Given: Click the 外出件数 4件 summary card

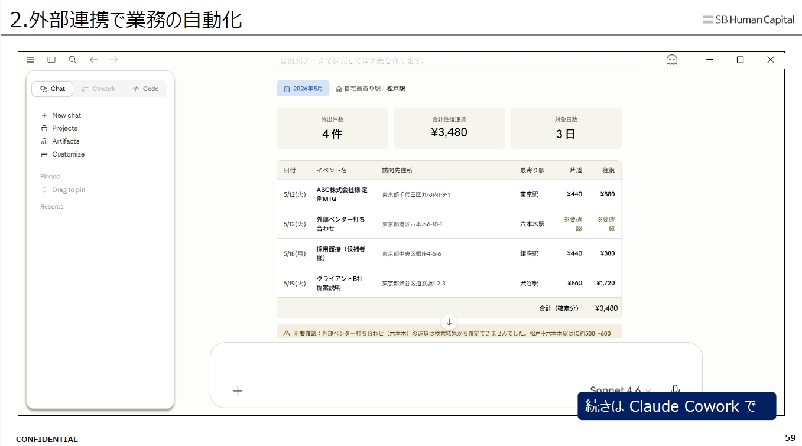Looking at the screenshot, I should (x=332, y=128).
